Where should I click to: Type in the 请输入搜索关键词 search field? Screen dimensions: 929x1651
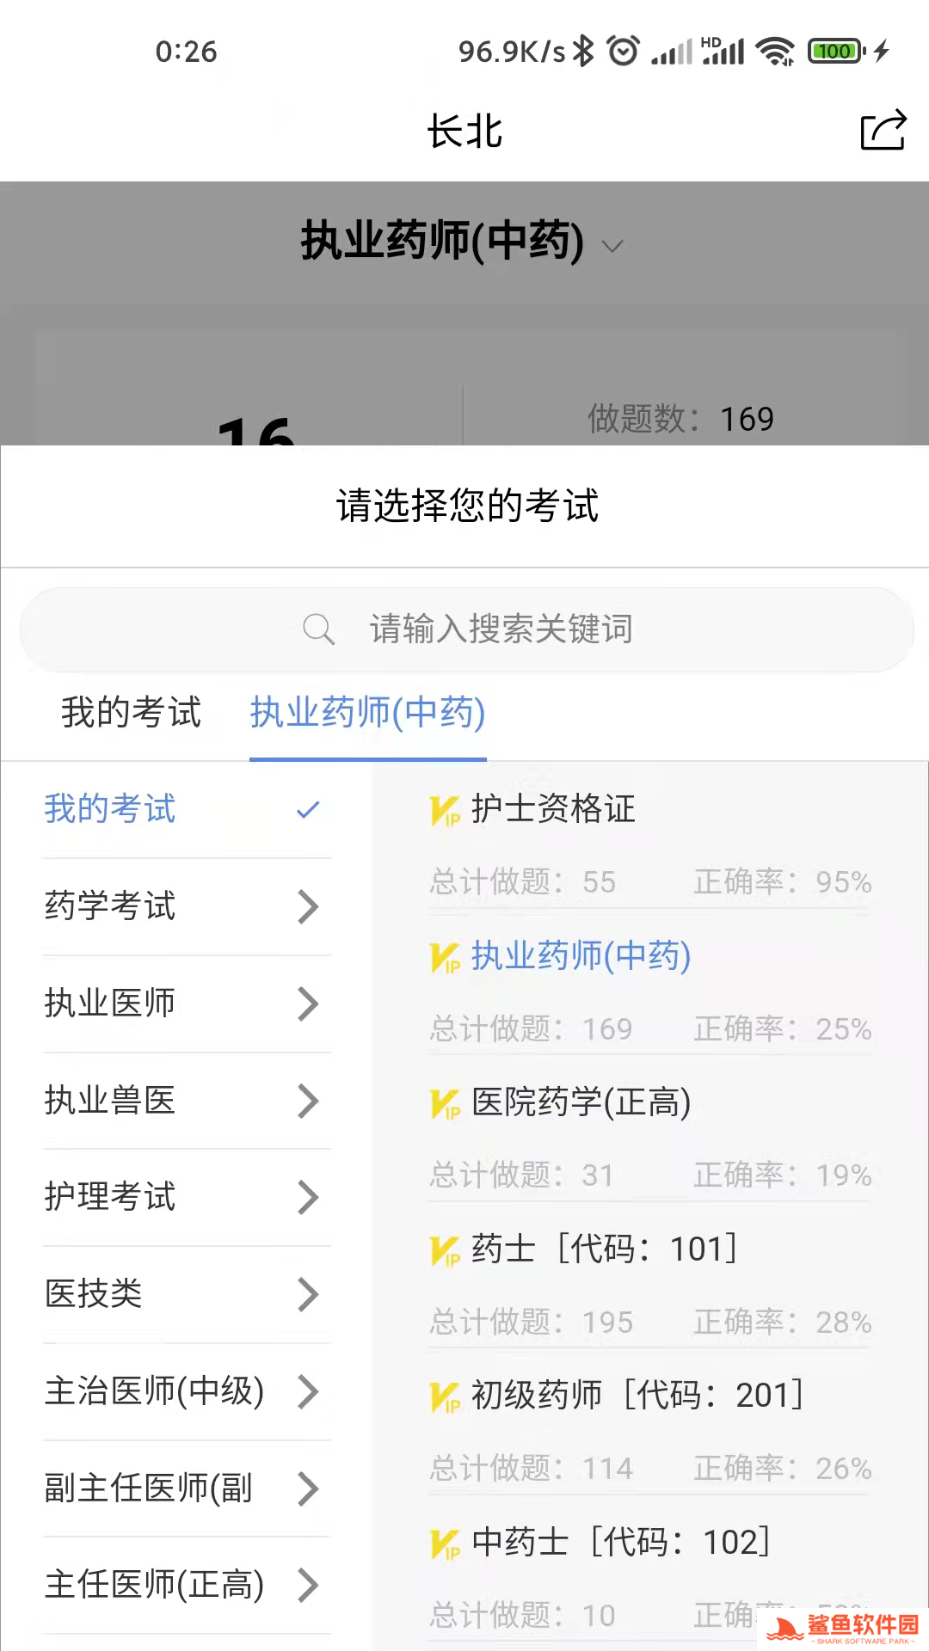501,629
